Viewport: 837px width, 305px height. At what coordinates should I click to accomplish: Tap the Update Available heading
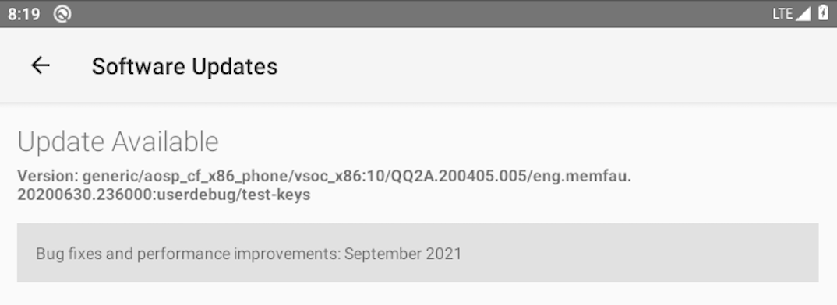pos(118,142)
